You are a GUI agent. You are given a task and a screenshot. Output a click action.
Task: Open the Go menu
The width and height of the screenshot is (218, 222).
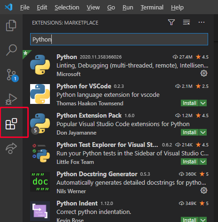(x=111, y=7)
